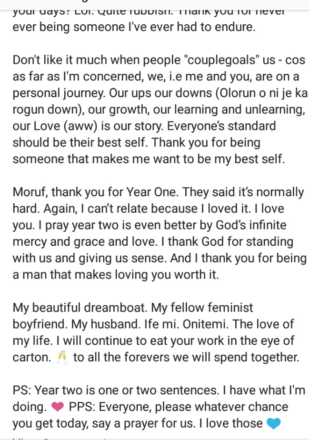Tap the pink heart emoji
Screen dimensions: 309x440
pos(57,407)
